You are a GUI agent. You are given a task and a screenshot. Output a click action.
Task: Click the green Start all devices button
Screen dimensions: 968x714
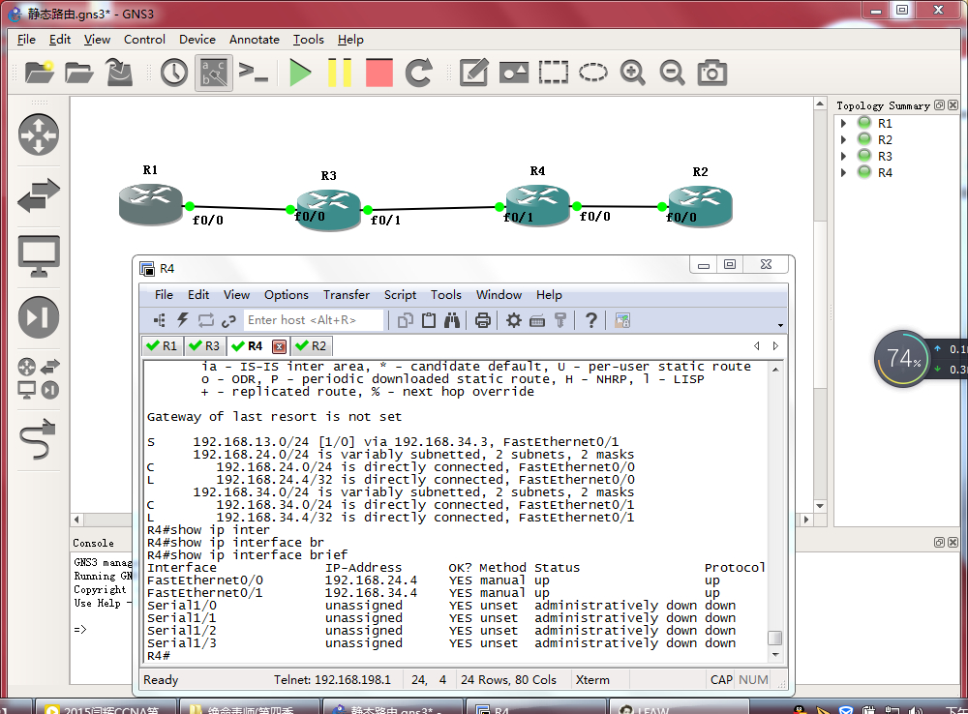tap(301, 73)
